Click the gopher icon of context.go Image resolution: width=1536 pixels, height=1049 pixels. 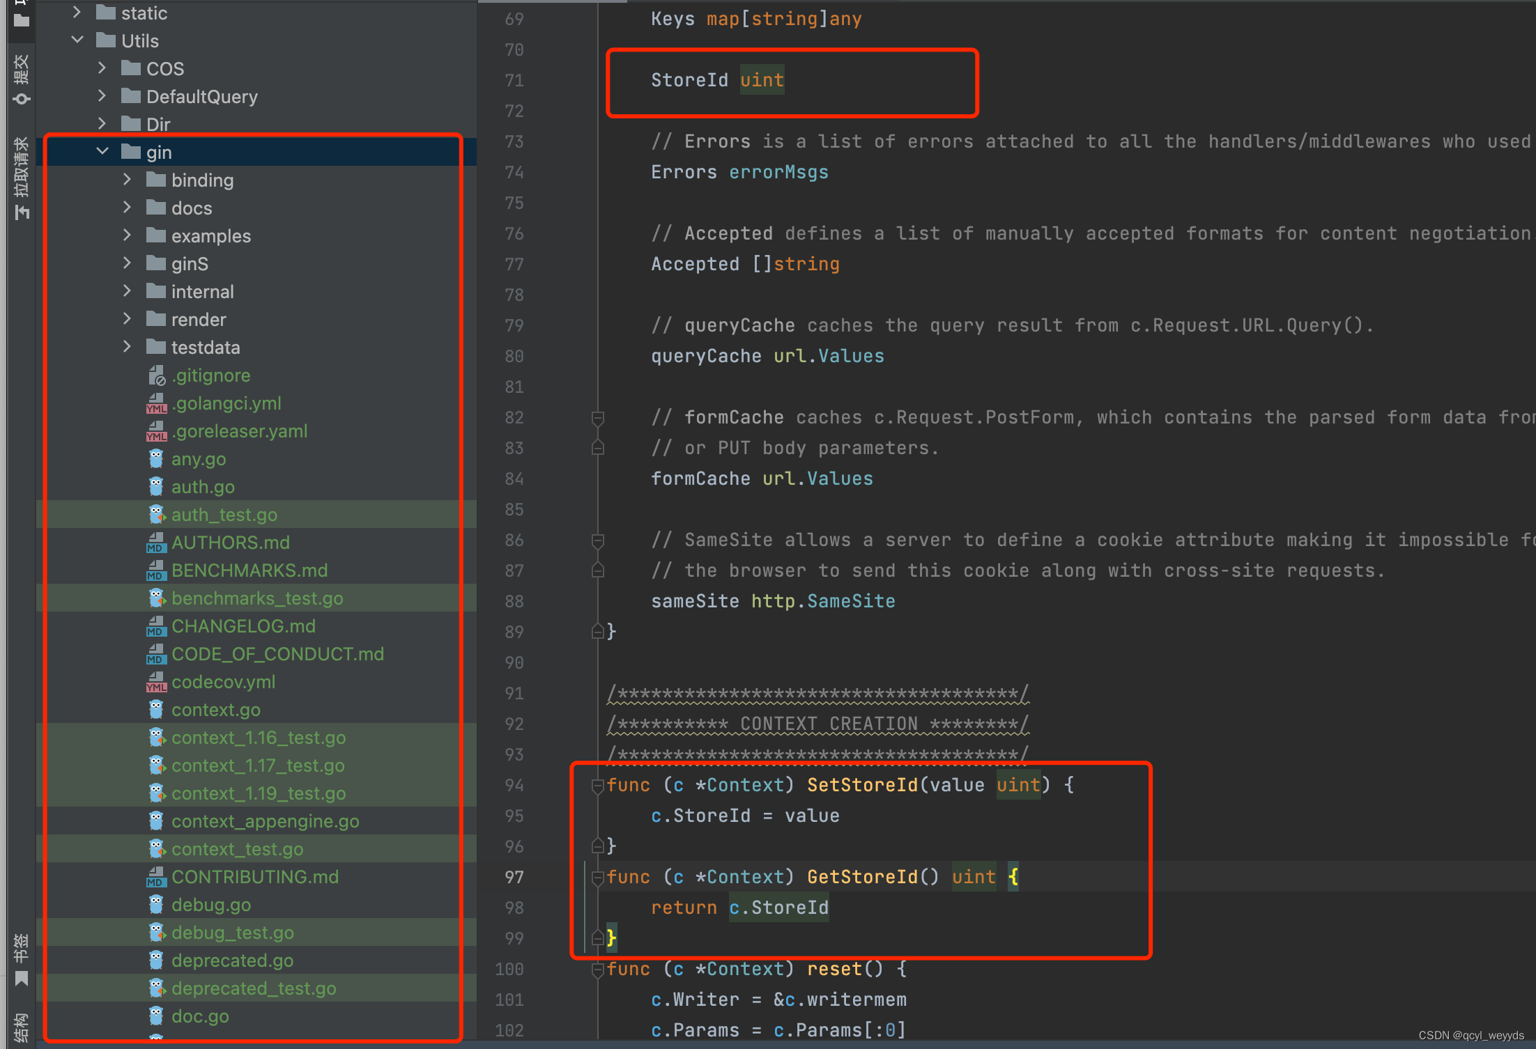coord(156,710)
